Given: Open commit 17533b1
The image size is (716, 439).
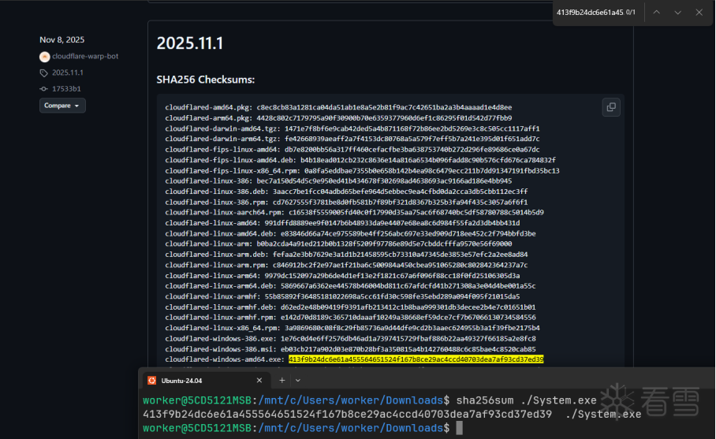Looking at the screenshot, I should [66, 89].
